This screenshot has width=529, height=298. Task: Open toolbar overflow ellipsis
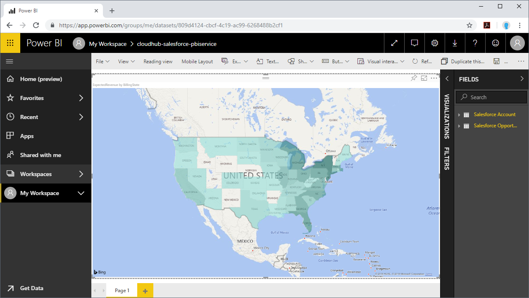(520, 61)
